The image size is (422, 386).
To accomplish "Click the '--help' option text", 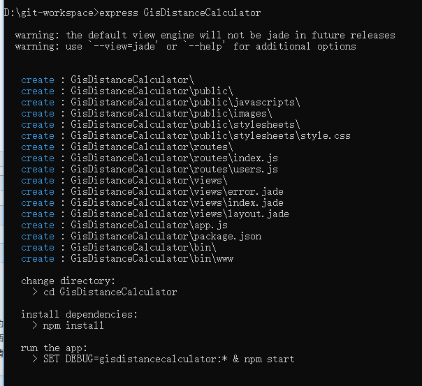I will pyautogui.click(x=205, y=47).
